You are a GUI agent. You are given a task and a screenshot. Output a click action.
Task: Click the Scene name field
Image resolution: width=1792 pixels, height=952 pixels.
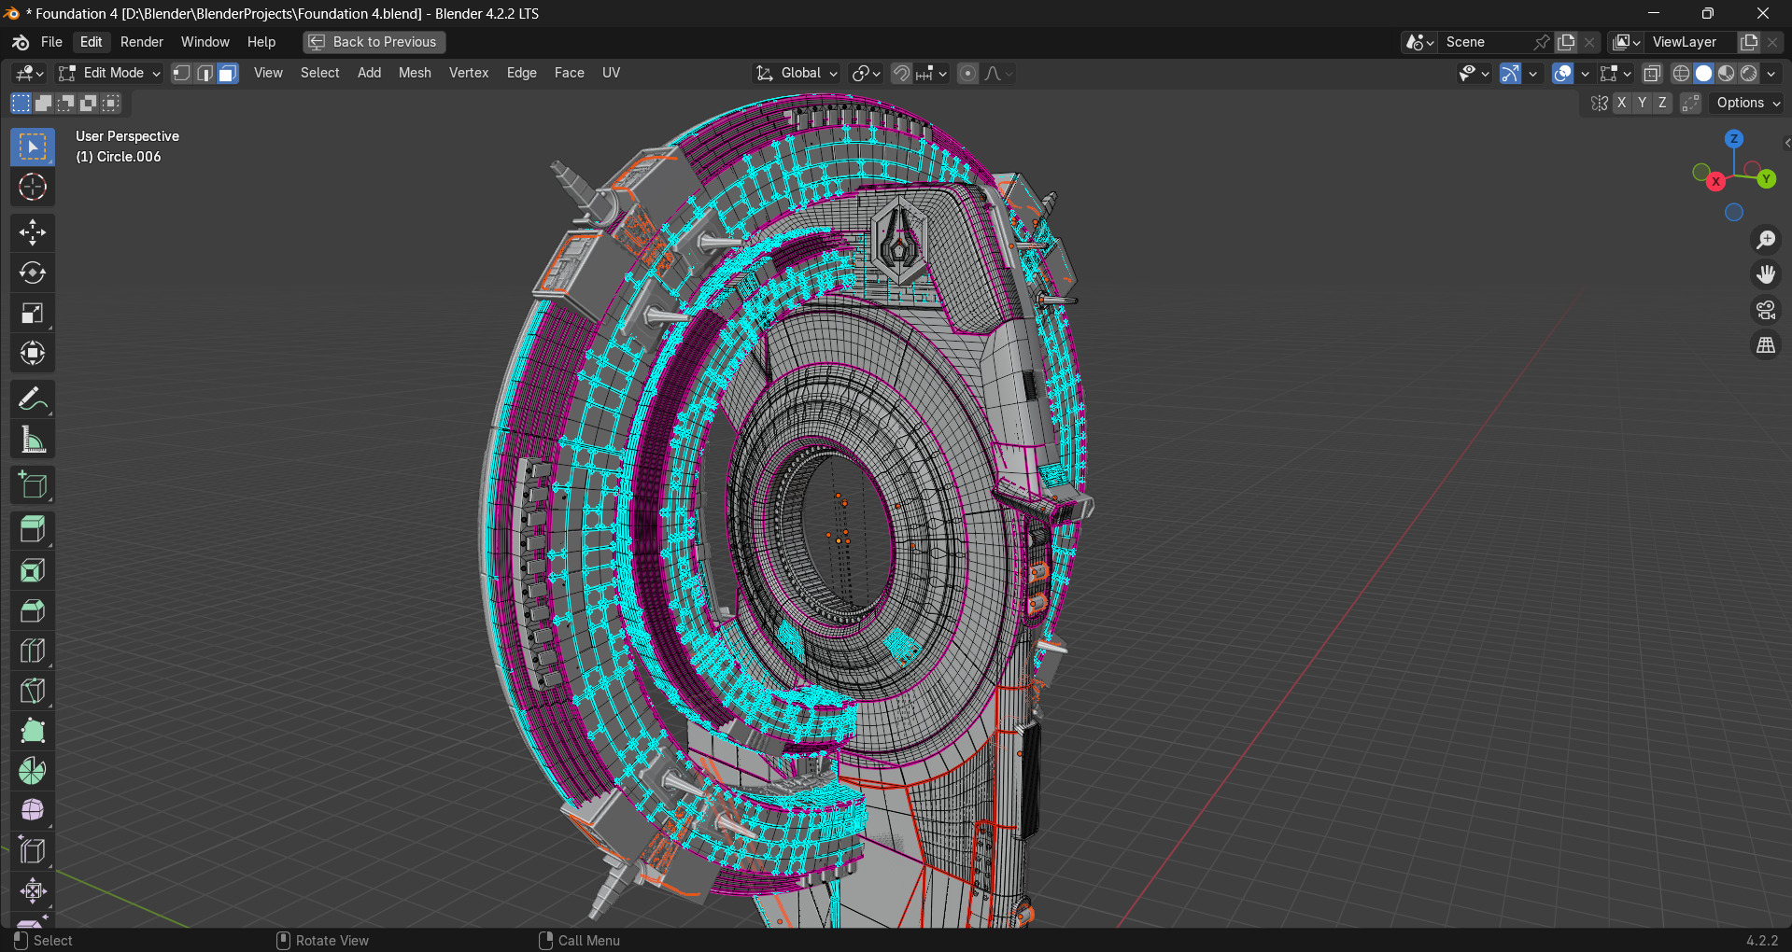[1485, 42]
